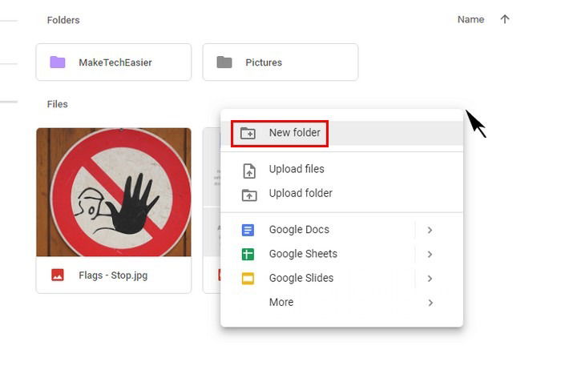Click the yellow Google Slides icon
This screenshot has height=374, width=561.
248,279
